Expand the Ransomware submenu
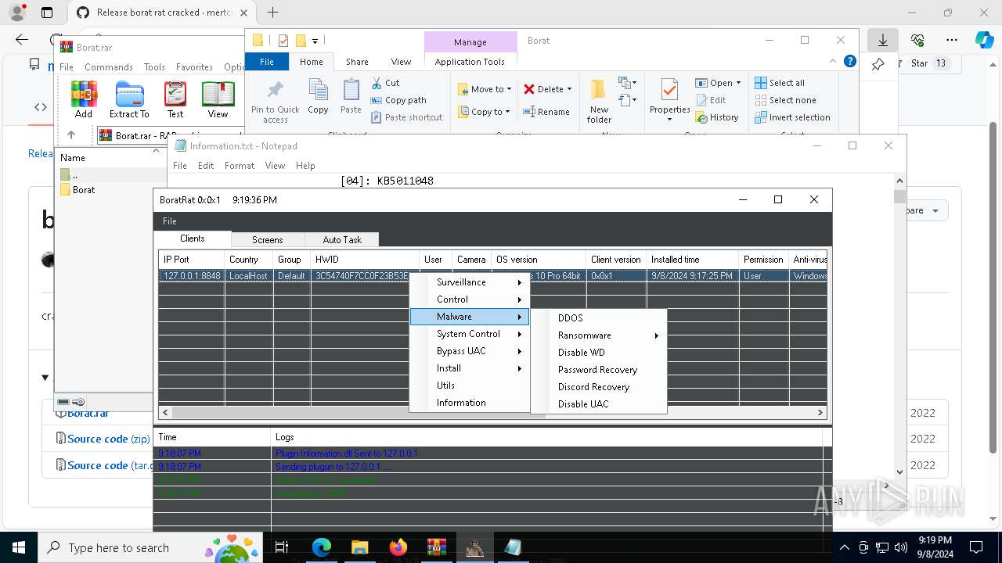Viewport: 1002px width, 563px height. coord(599,335)
